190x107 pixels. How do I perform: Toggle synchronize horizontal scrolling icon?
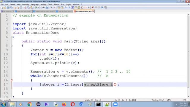click(x=62, y=7)
